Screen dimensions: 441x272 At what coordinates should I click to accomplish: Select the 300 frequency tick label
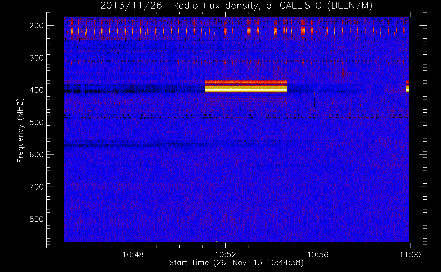coord(37,58)
